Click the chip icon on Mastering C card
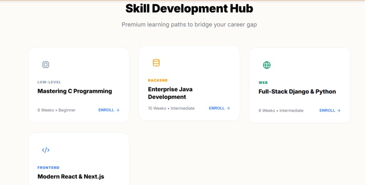Image resolution: width=365 pixels, height=185 pixels. [46, 64]
